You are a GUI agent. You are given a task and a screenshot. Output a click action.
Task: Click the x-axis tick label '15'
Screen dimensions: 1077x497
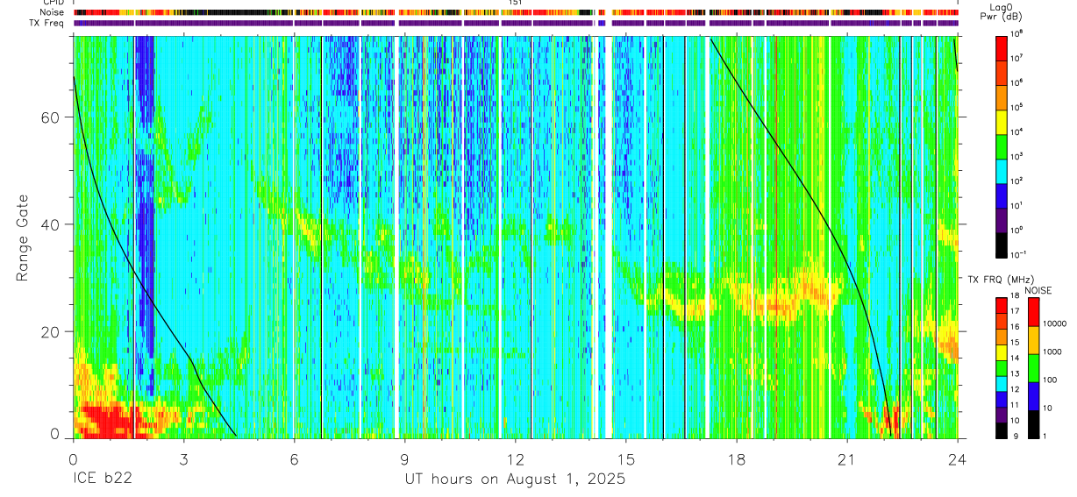click(625, 458)
